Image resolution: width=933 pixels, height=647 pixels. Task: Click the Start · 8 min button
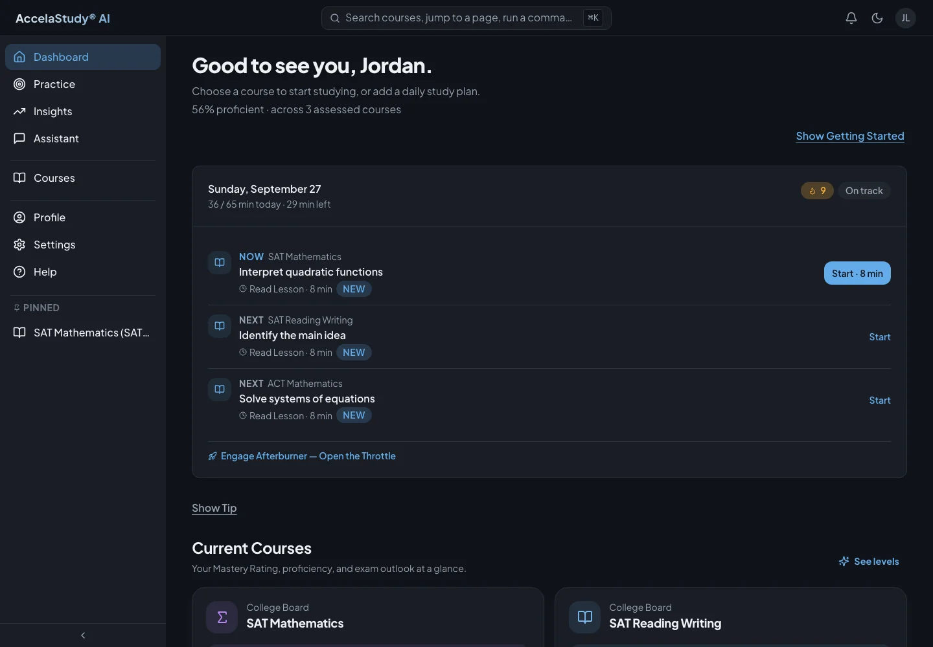857,273
